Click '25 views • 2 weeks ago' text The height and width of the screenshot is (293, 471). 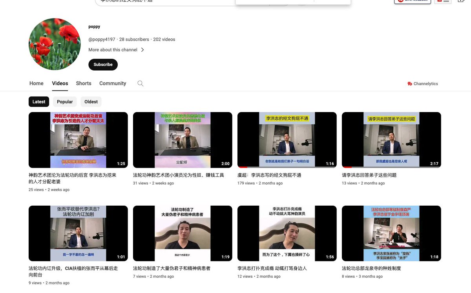[49, 190]
